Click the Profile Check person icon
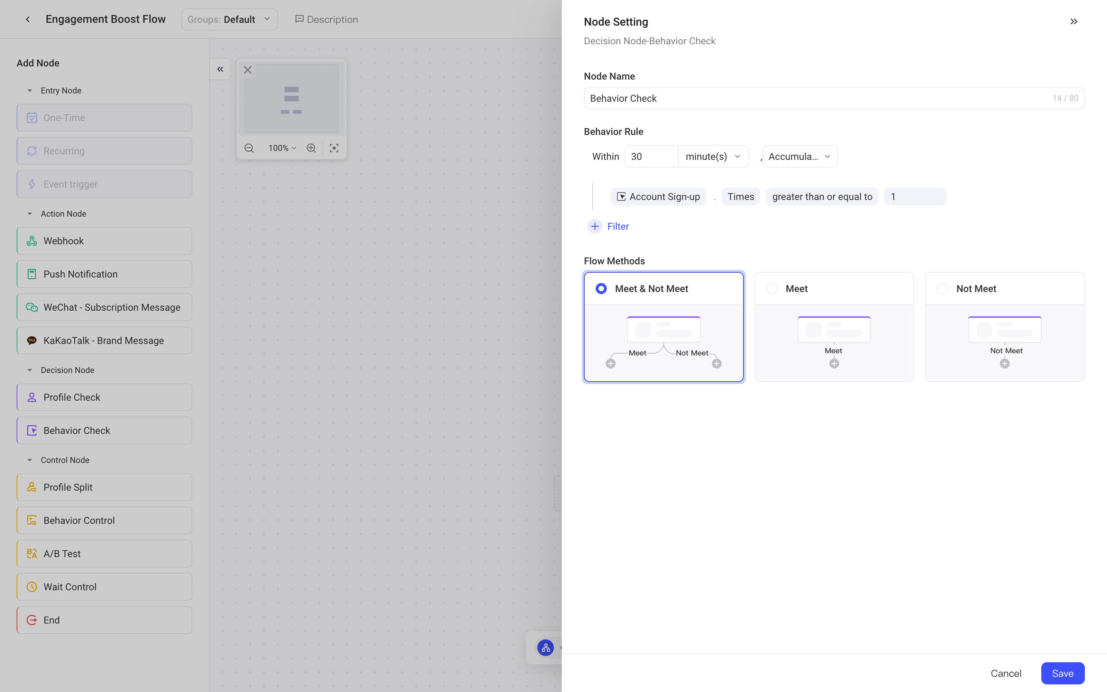 pyautogui.click(x=31, y=397)
